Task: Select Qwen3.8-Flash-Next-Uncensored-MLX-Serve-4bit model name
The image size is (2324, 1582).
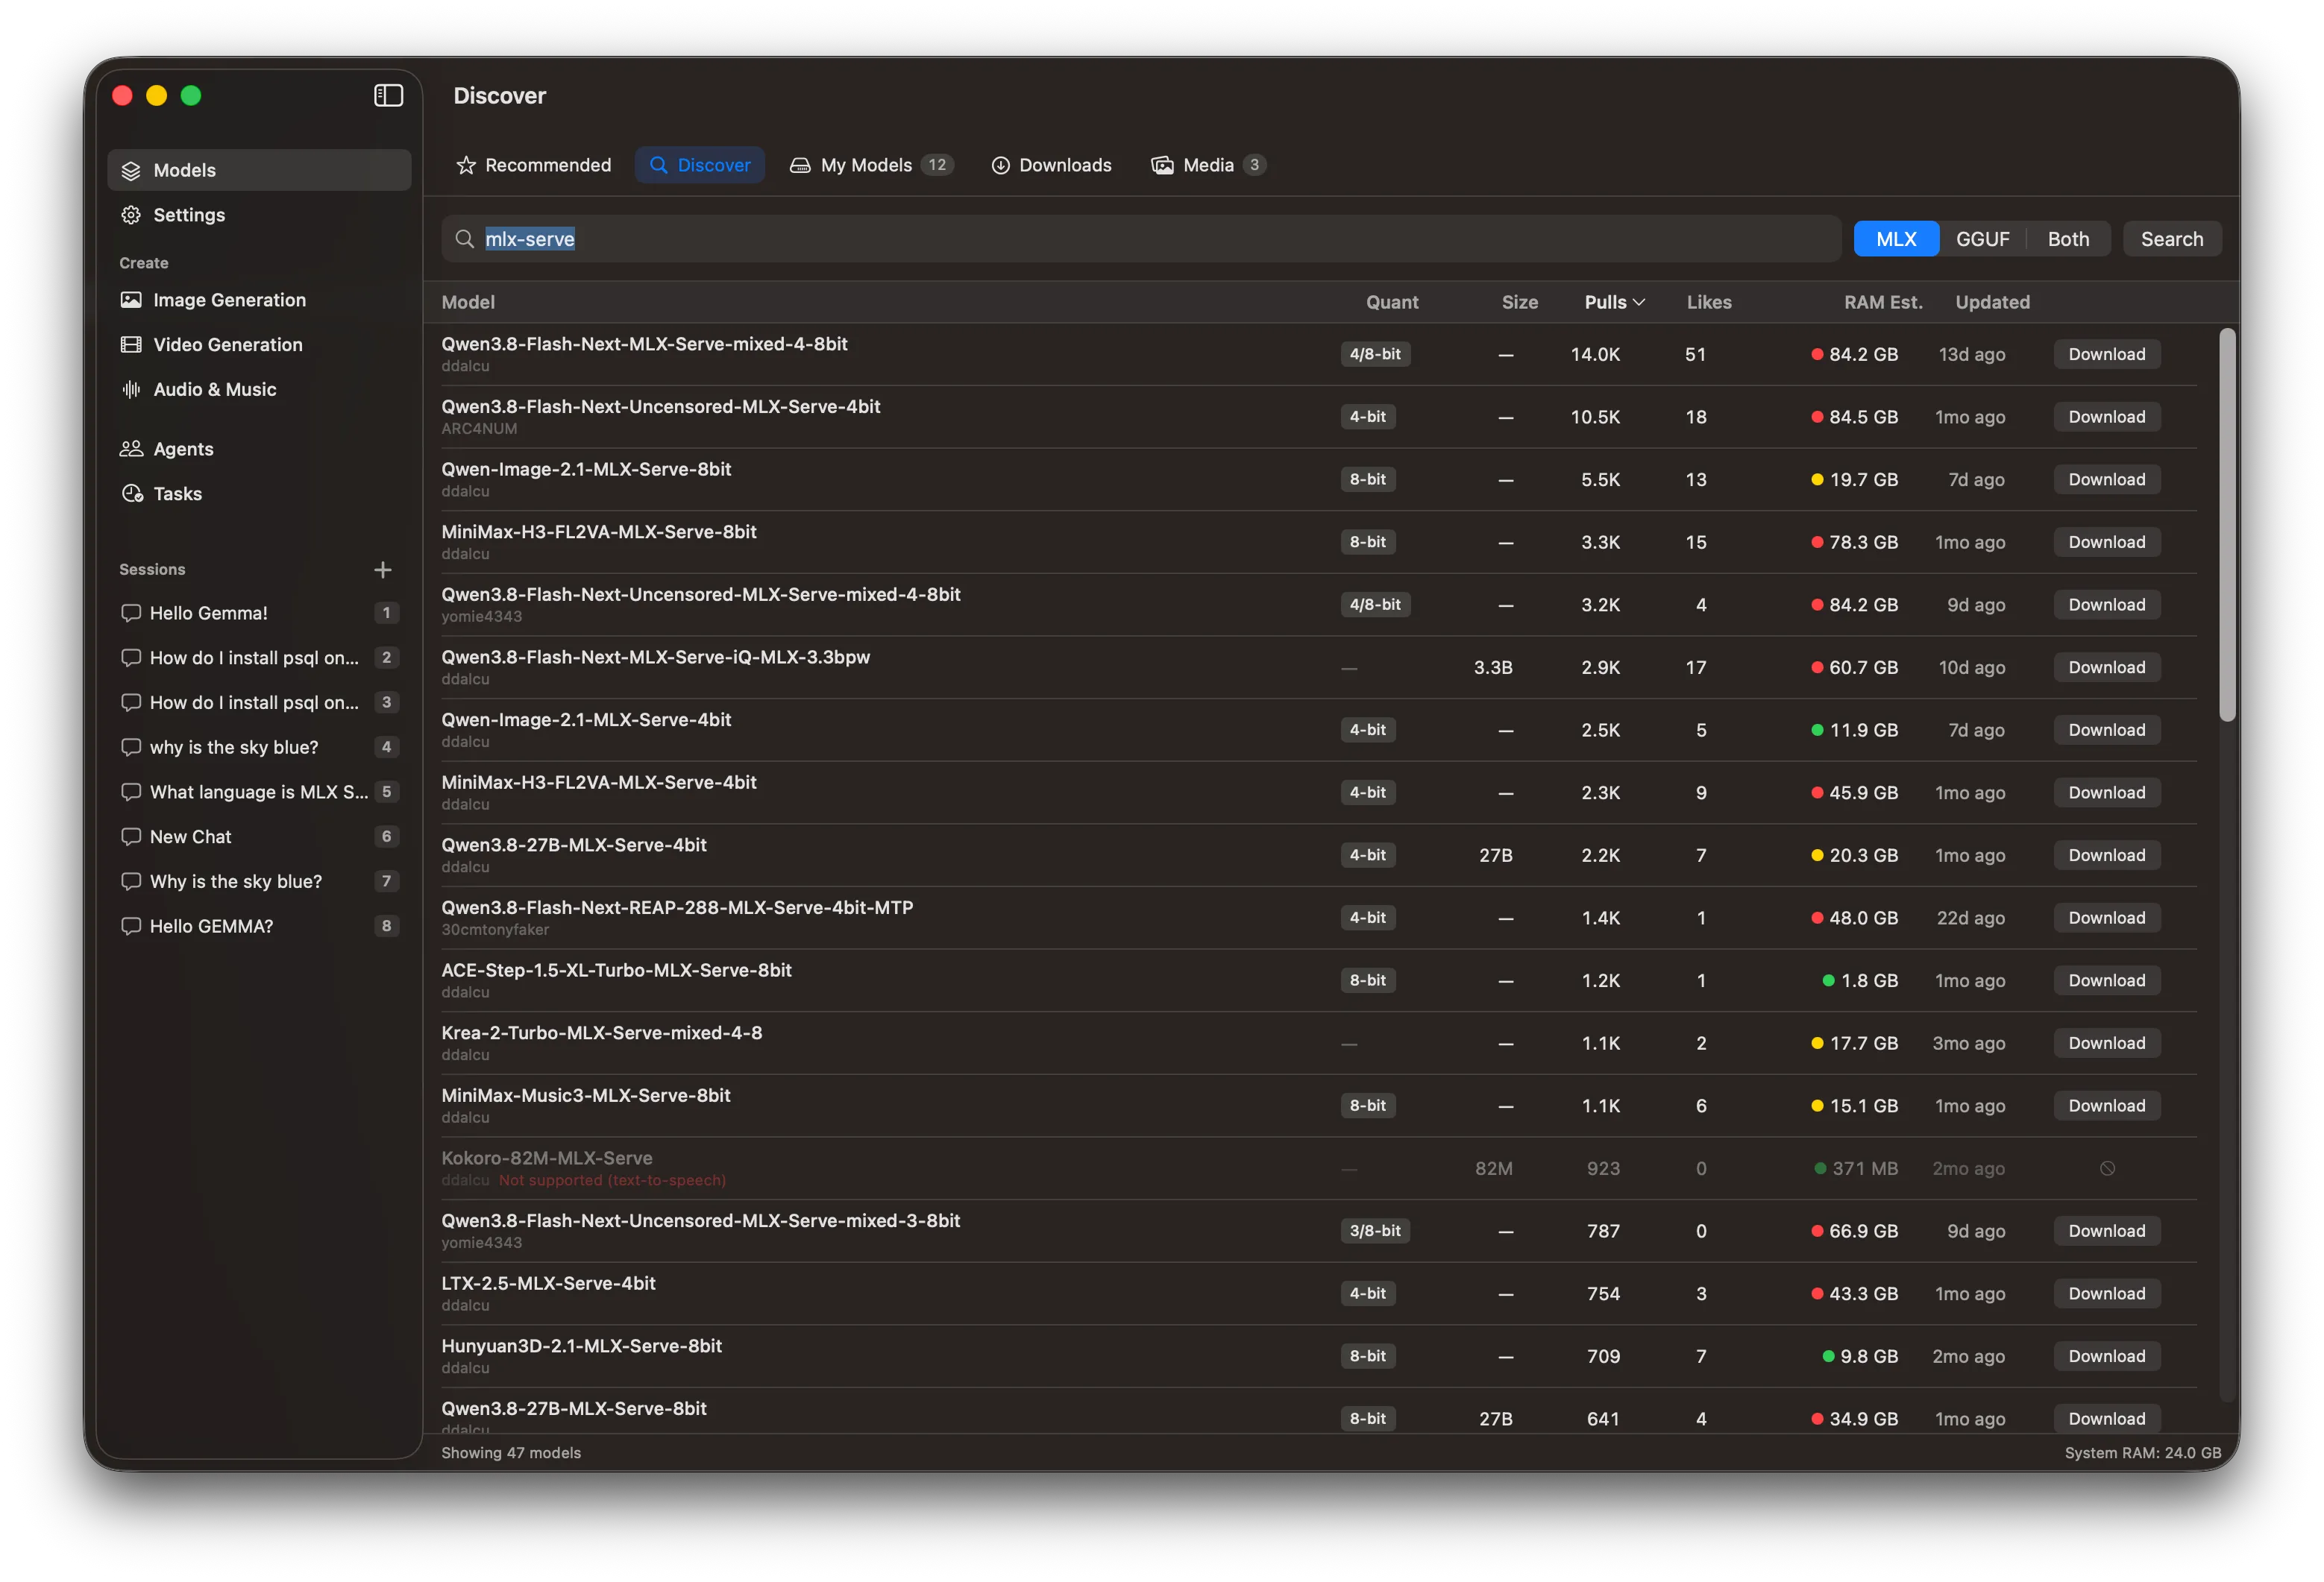Action: (x=661, y=407)
